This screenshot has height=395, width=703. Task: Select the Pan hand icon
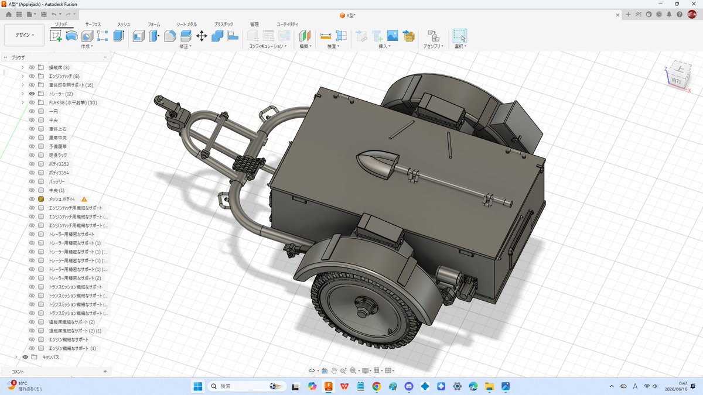click(334, 370)
